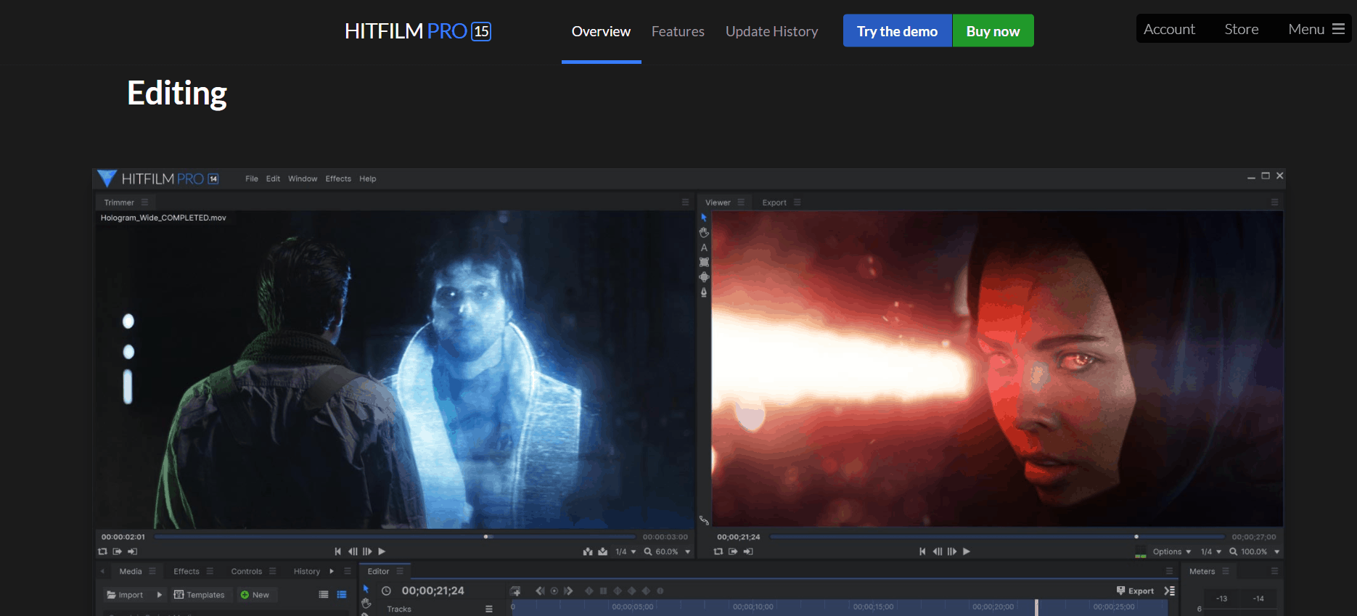Expand the Import arrow options

(x=160, y=594)
